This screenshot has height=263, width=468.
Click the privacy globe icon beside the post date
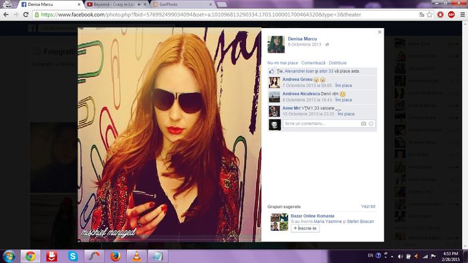pyautogui.click(x=327, y=45)
